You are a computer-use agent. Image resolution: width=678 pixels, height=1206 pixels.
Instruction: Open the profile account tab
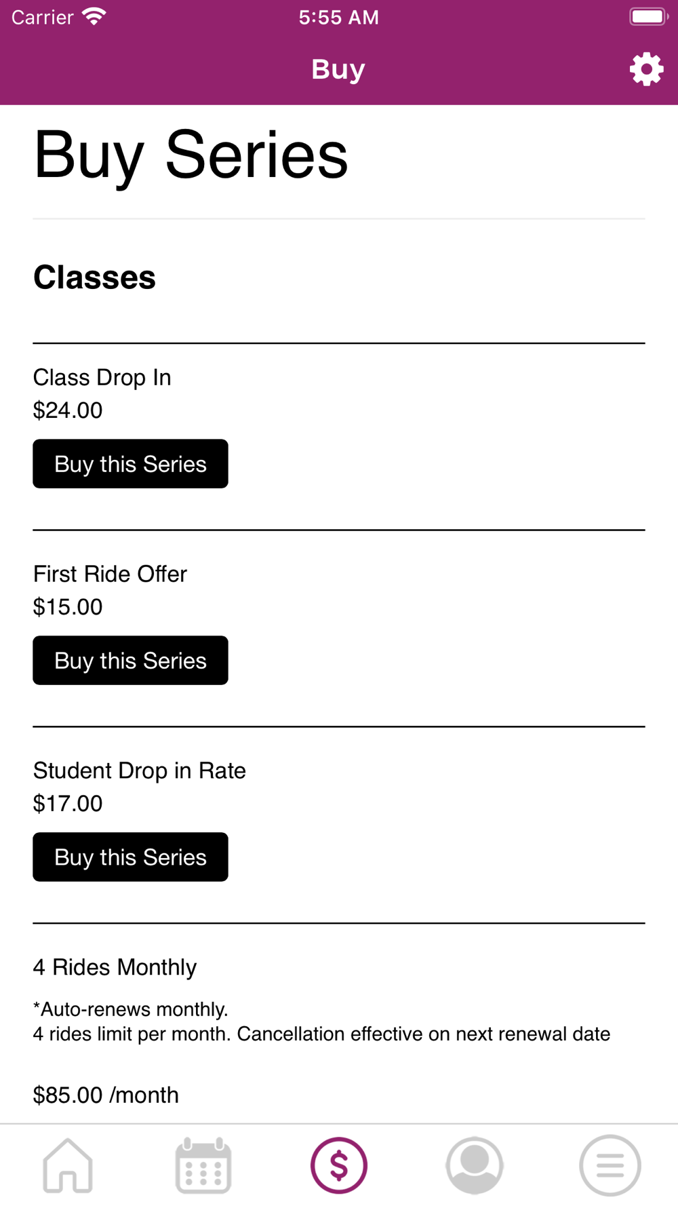pyautogui.click(x=475, y=1165)
